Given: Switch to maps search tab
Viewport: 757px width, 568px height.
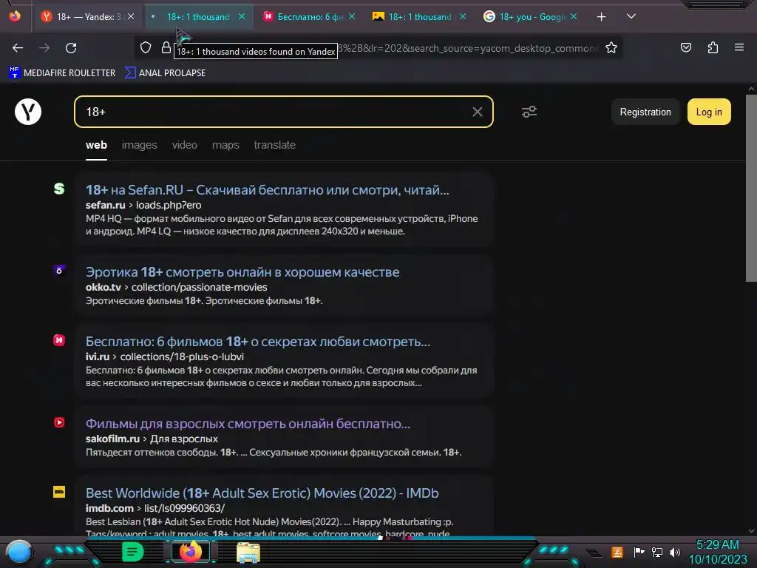Looking at the screenshot, I should pyautogui.click(x=225, y=146).
